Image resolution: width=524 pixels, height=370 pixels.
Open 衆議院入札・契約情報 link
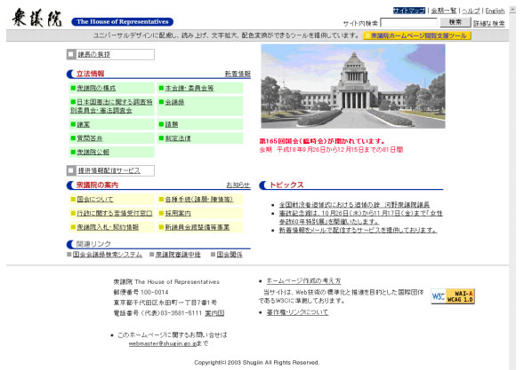pyautogui.click(x=108, y=227)
